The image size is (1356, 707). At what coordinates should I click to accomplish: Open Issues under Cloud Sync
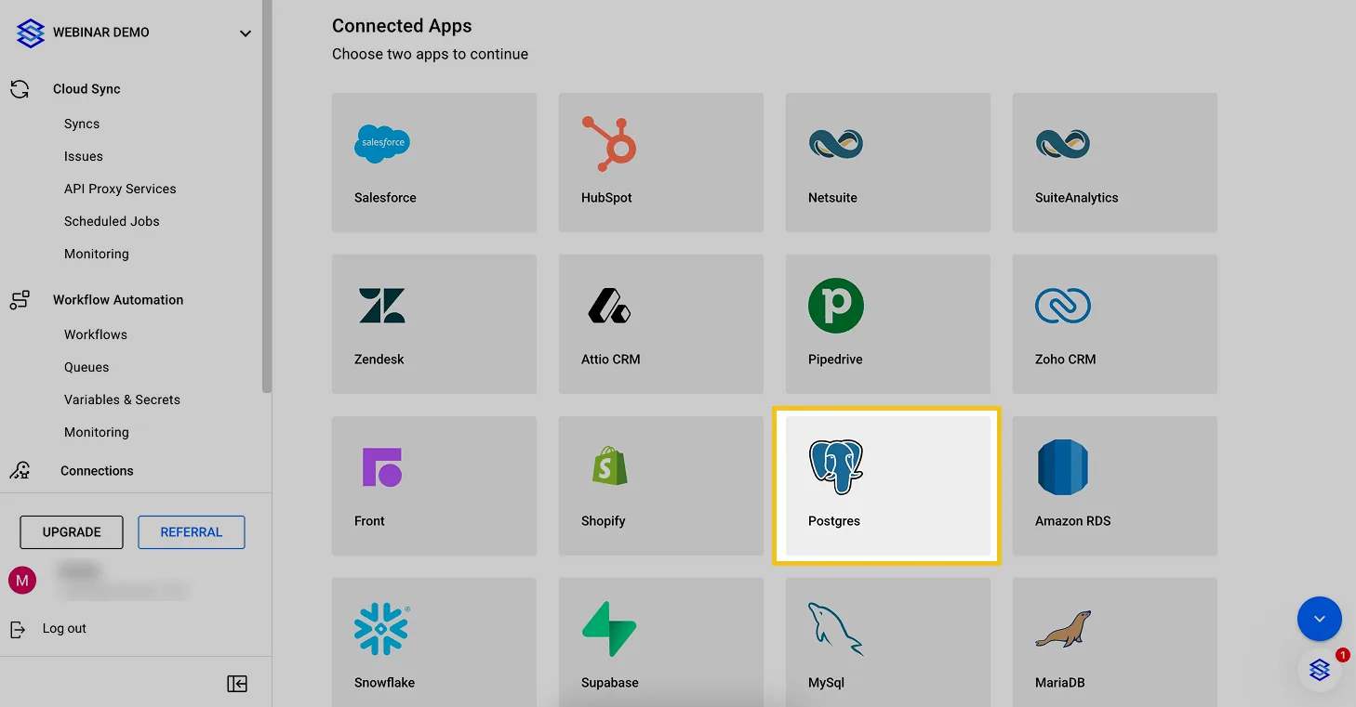tap(84, 156)
